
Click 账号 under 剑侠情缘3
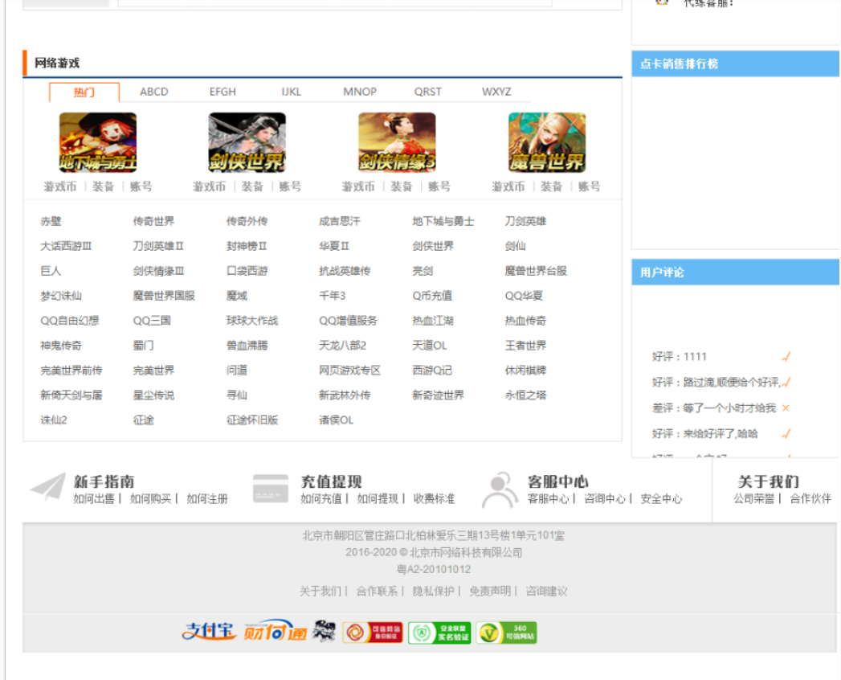click(x=439, y=186)
